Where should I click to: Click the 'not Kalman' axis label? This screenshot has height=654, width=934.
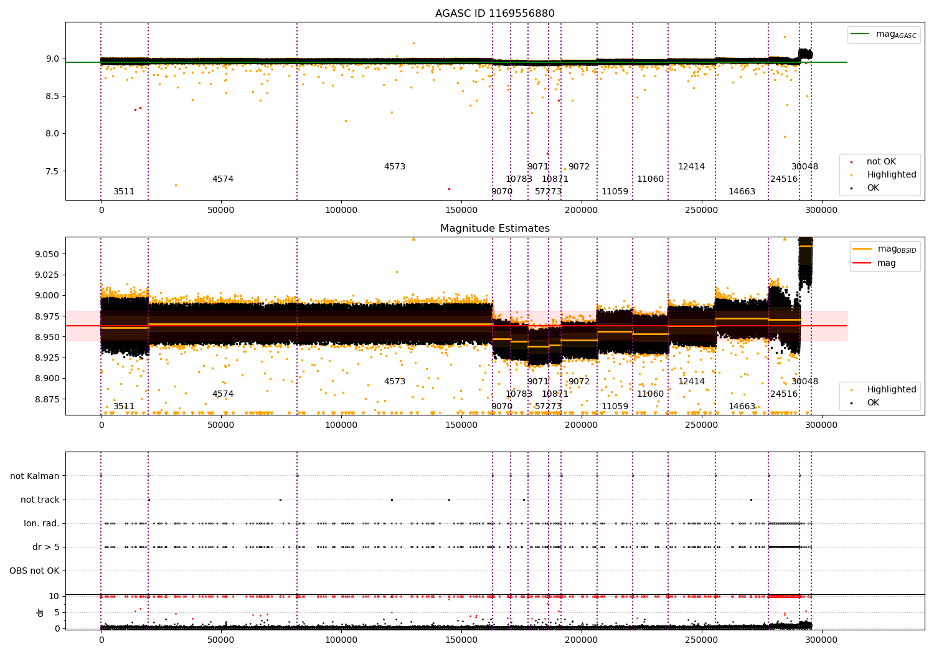tap(35, 476)
